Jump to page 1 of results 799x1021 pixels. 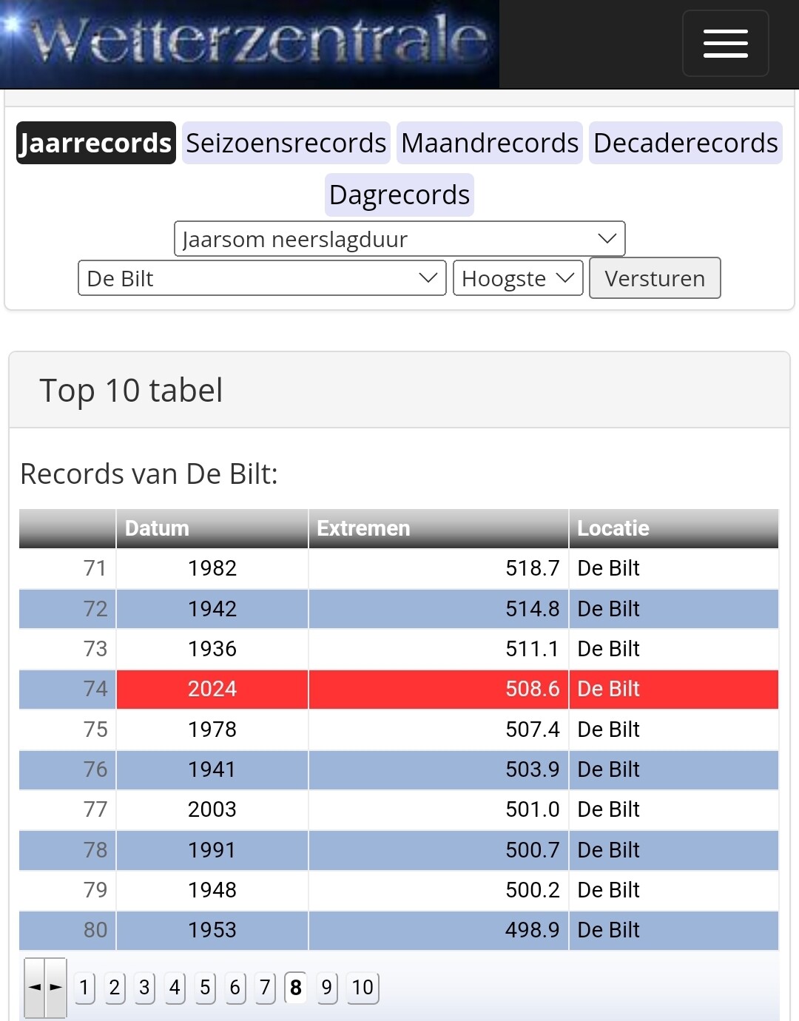(x=84, y=987)
